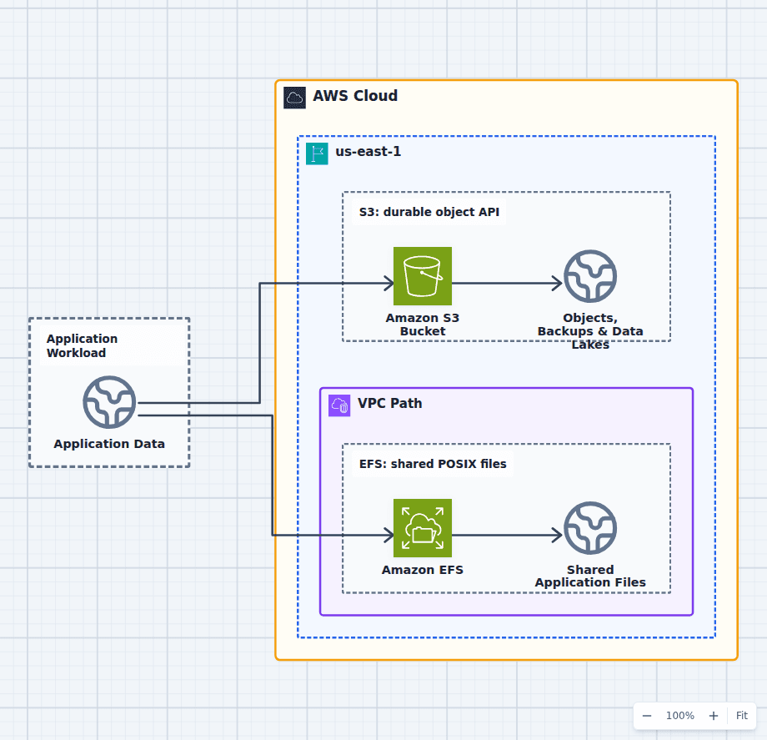Click the 'S3: durable object API' label
Image resolution: width=767 pixels, height=740 pixels.
(429, 212)
